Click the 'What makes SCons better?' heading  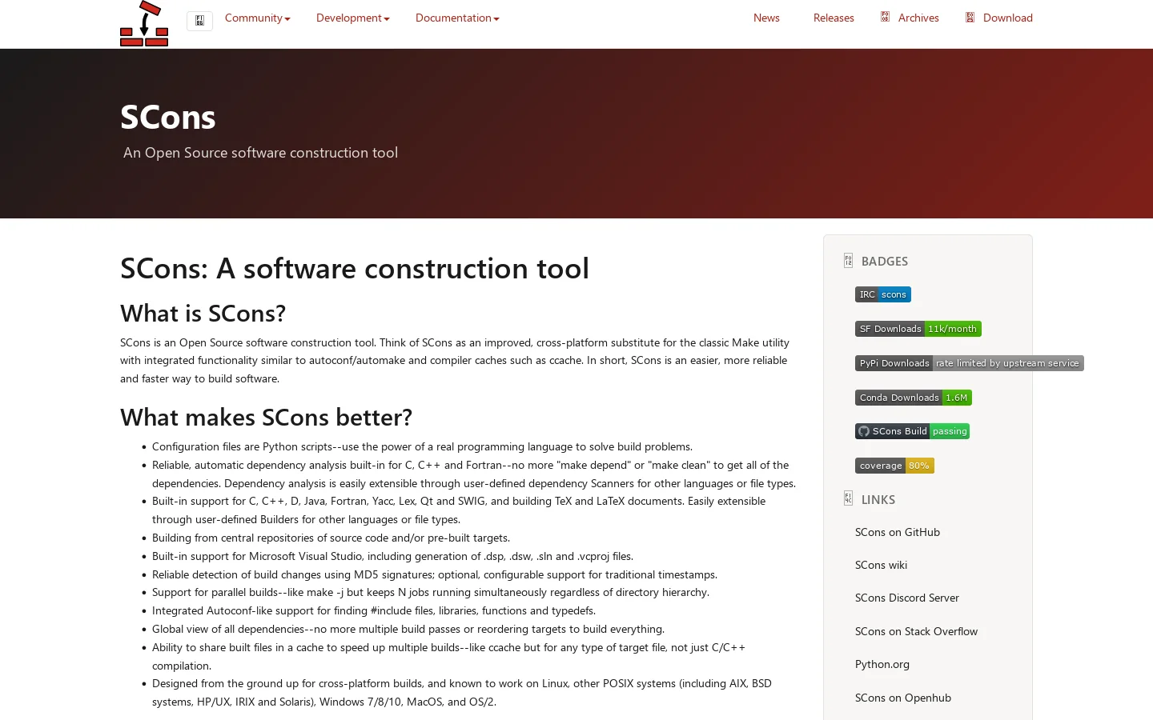pos(267,418)
